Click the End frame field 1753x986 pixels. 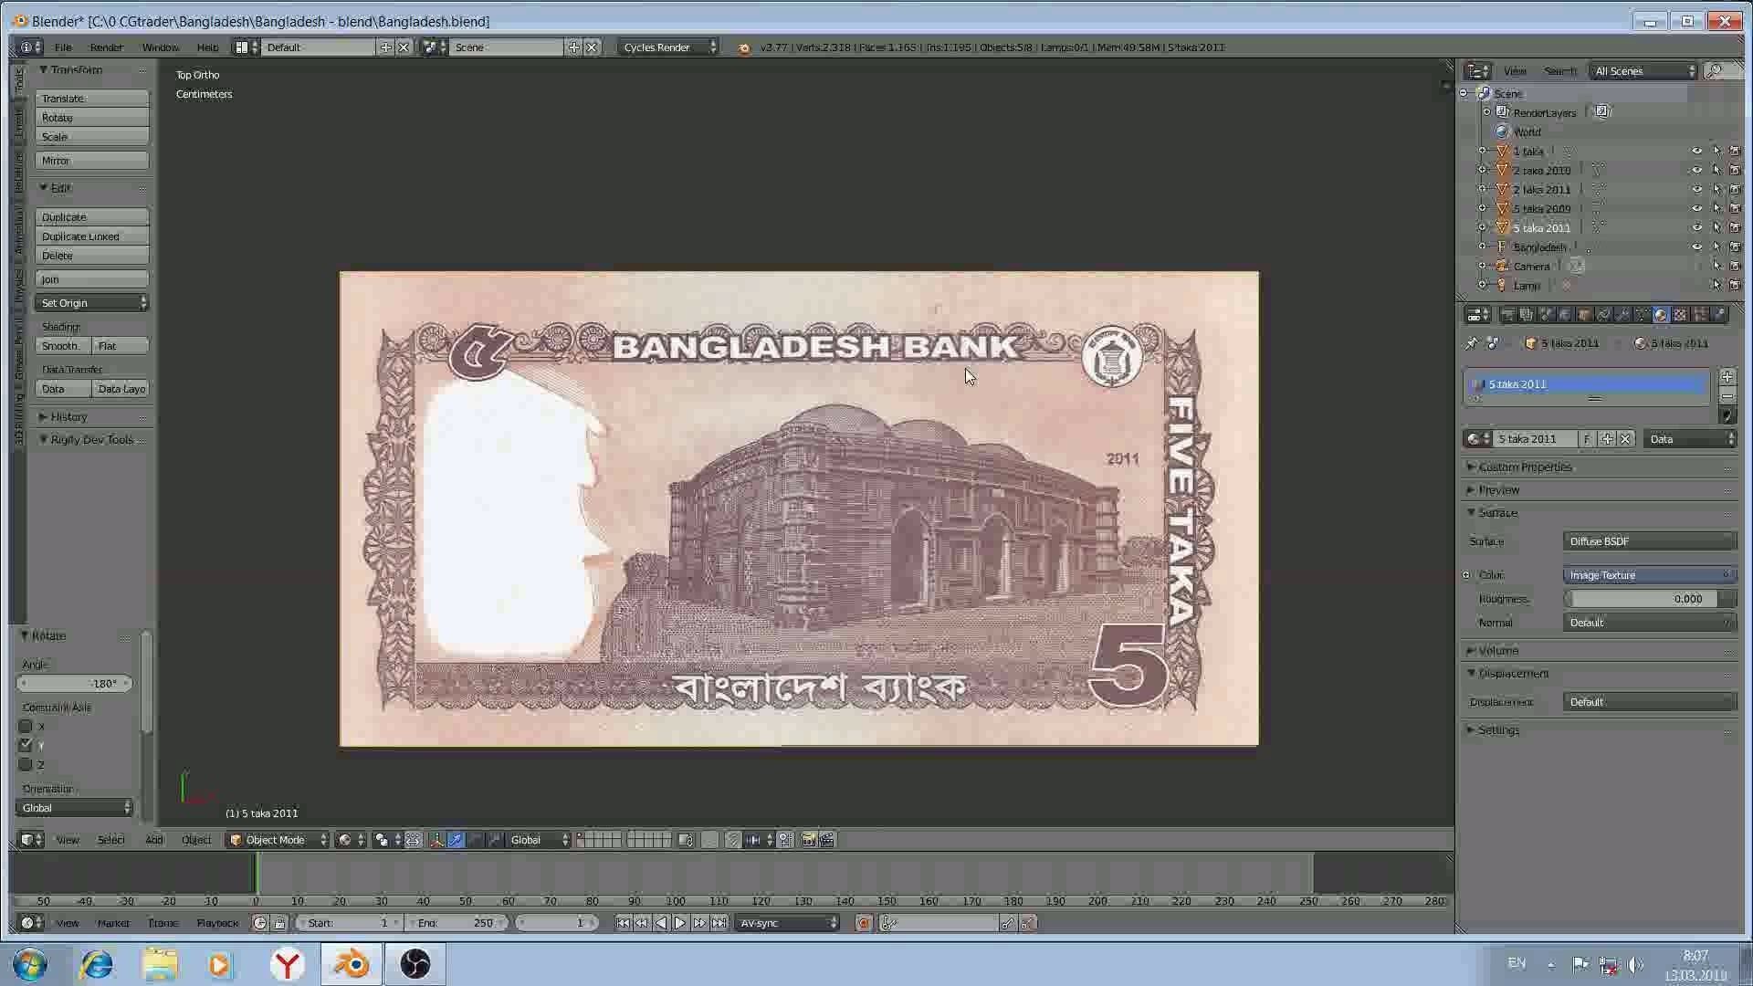457,923
